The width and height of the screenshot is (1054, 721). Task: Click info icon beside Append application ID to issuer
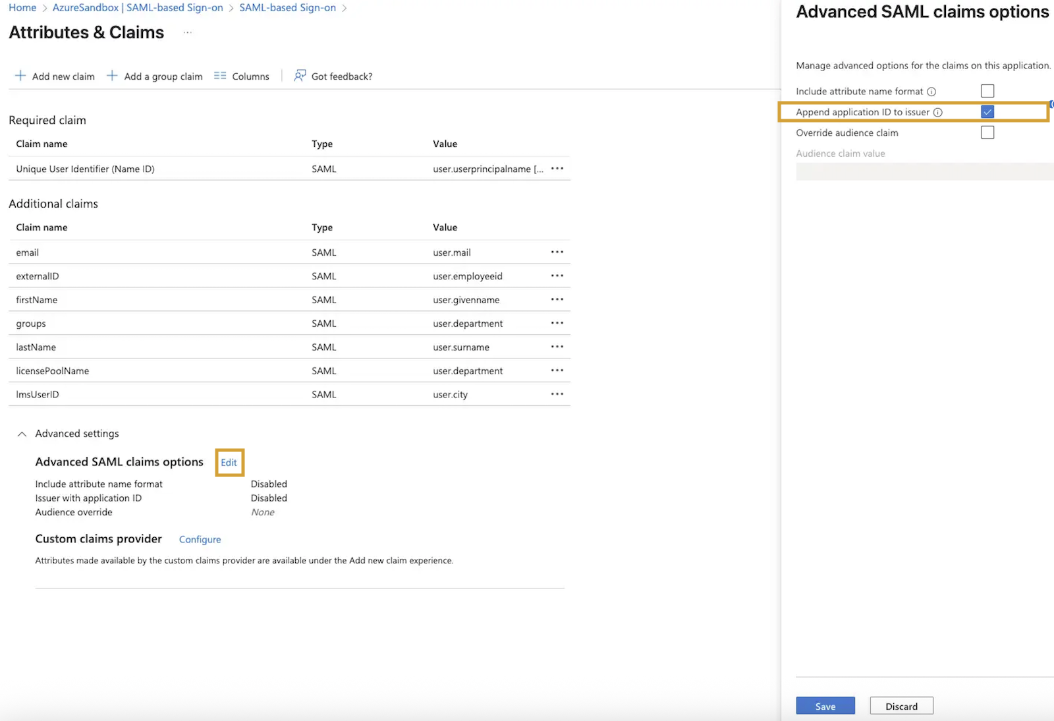(938, 113)
